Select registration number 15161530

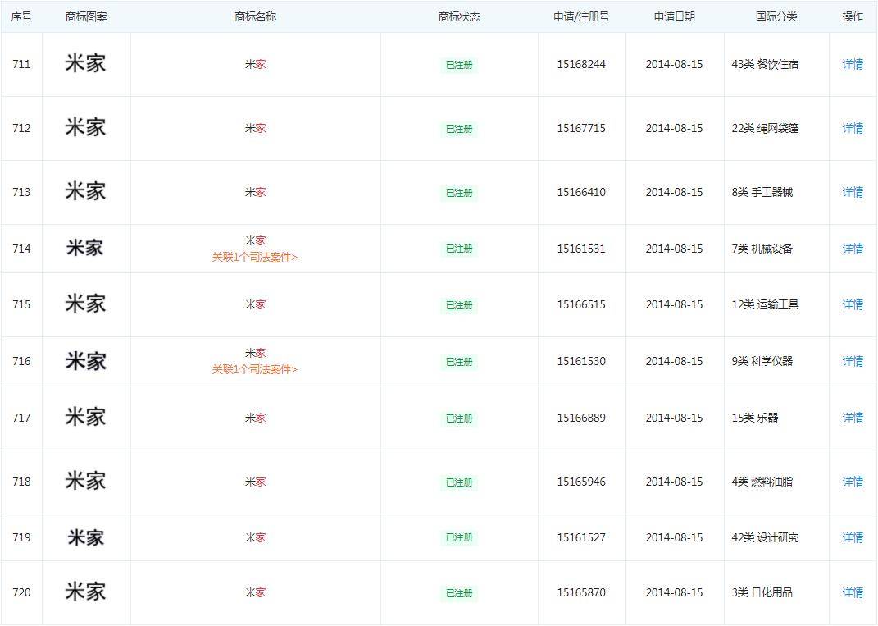(x=581, y=362)
